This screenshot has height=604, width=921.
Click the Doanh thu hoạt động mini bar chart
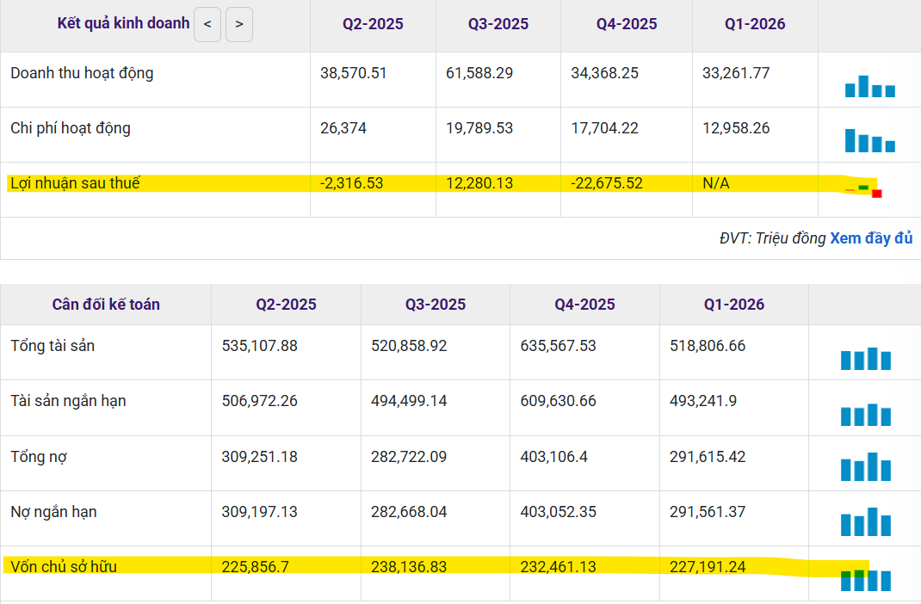coord(870,86)
